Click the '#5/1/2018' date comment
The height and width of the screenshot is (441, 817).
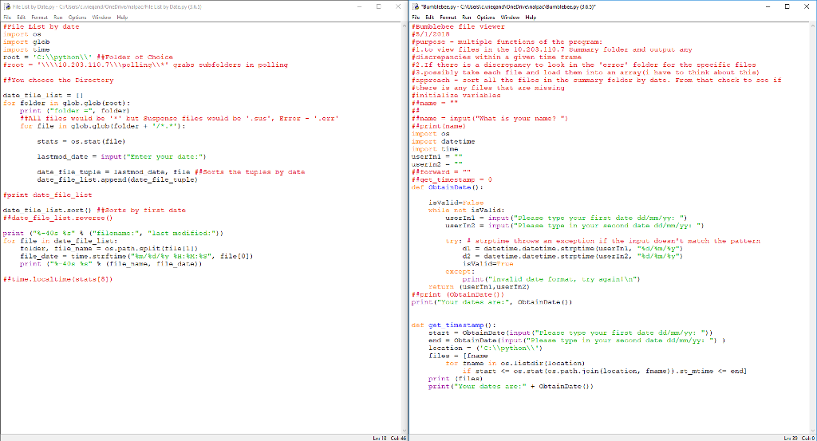pos(430,34)
